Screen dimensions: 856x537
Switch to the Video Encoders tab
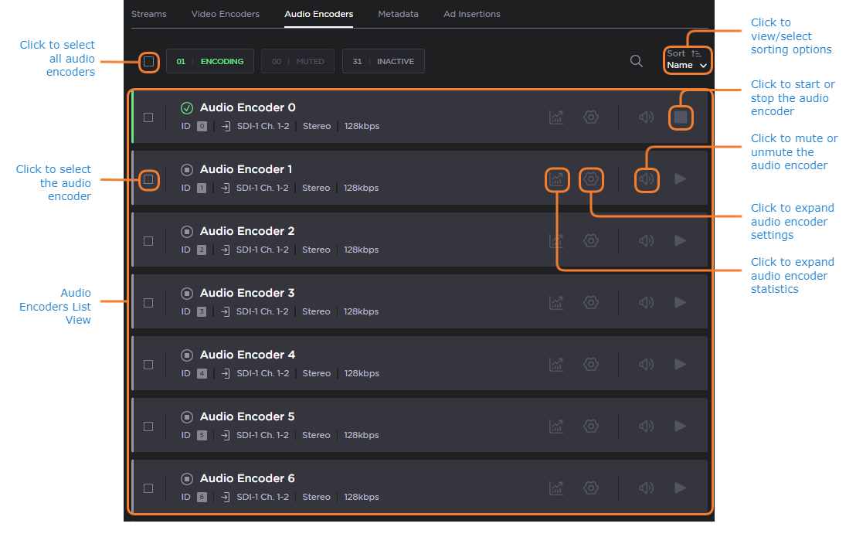(x=225, y=14)
